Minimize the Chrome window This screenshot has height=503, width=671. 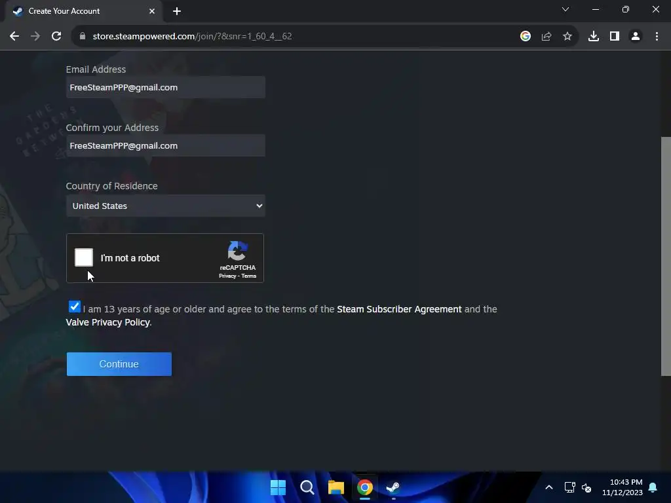point(595,9)
